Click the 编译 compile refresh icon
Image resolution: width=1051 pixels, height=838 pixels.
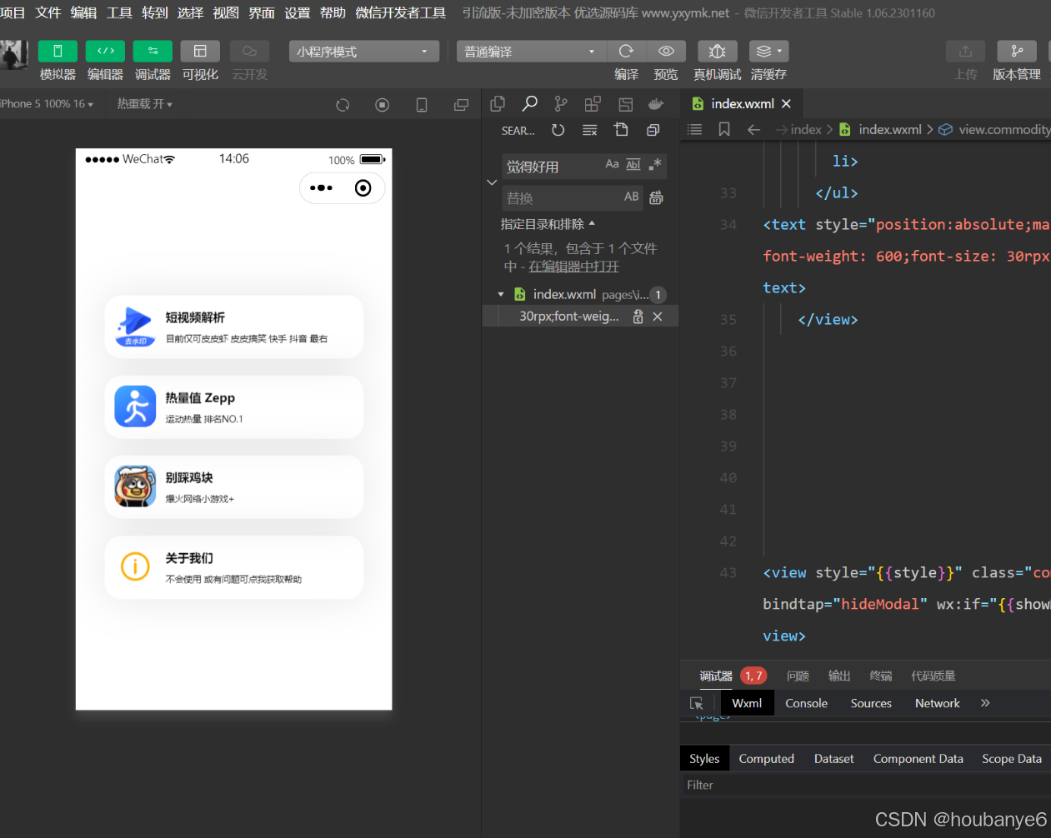pos(627,51)
